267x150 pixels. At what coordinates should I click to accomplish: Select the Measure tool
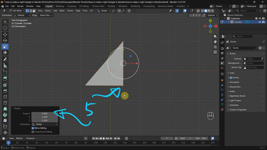pyautogui.click(x=5, y=65)
